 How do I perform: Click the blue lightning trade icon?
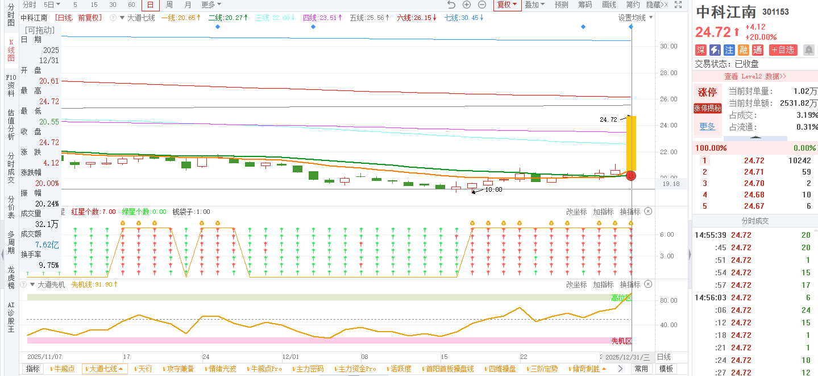click(x=715, y=50)
